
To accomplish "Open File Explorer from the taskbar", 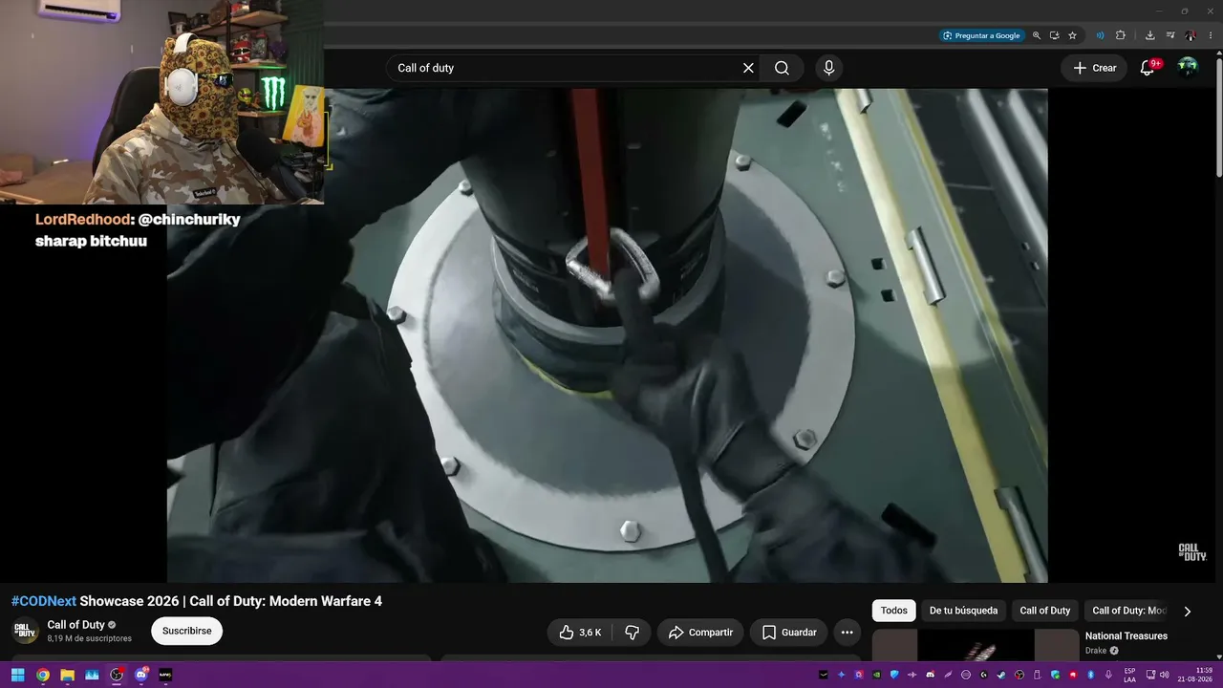I will (68, 675).
